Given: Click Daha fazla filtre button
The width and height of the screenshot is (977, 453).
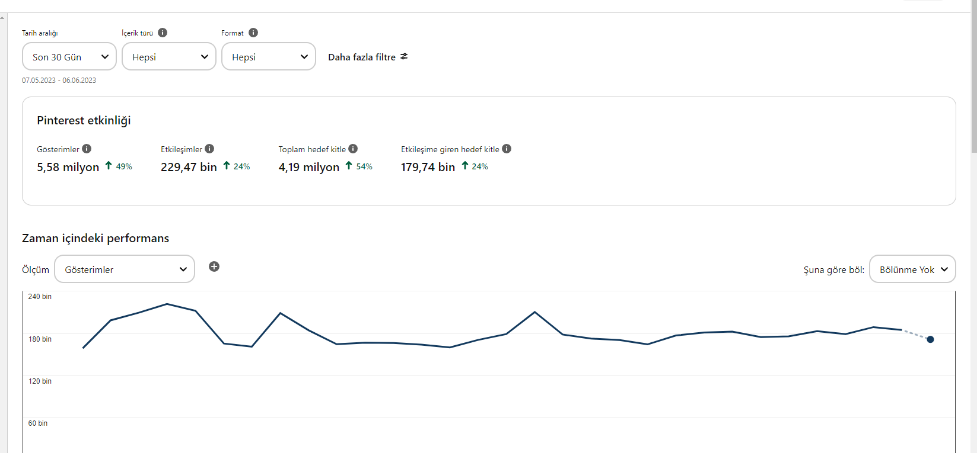Looking at the screenshot, I should 368,57.
